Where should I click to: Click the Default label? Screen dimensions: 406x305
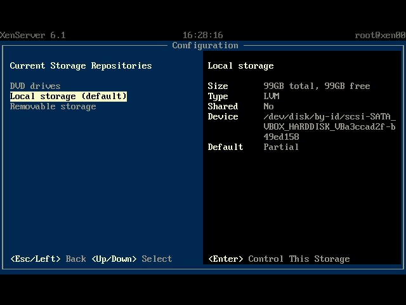click(225, 147)
